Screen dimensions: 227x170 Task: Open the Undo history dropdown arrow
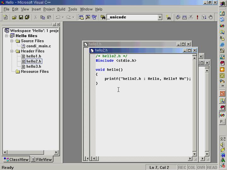tap(63, 17)
